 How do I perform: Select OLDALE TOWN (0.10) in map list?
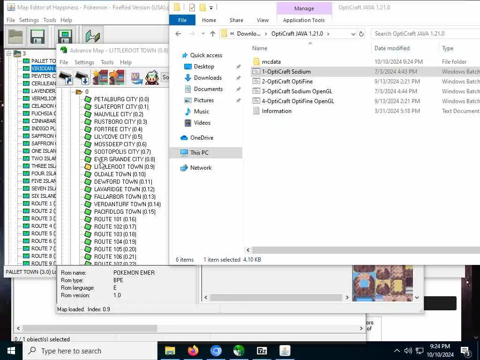click(120, 174)
